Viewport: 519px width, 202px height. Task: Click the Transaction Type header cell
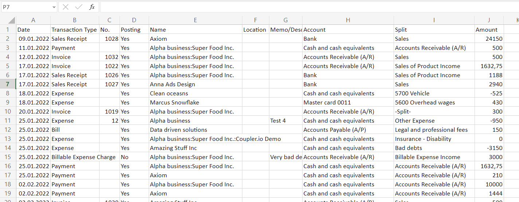tap(75, 29)
